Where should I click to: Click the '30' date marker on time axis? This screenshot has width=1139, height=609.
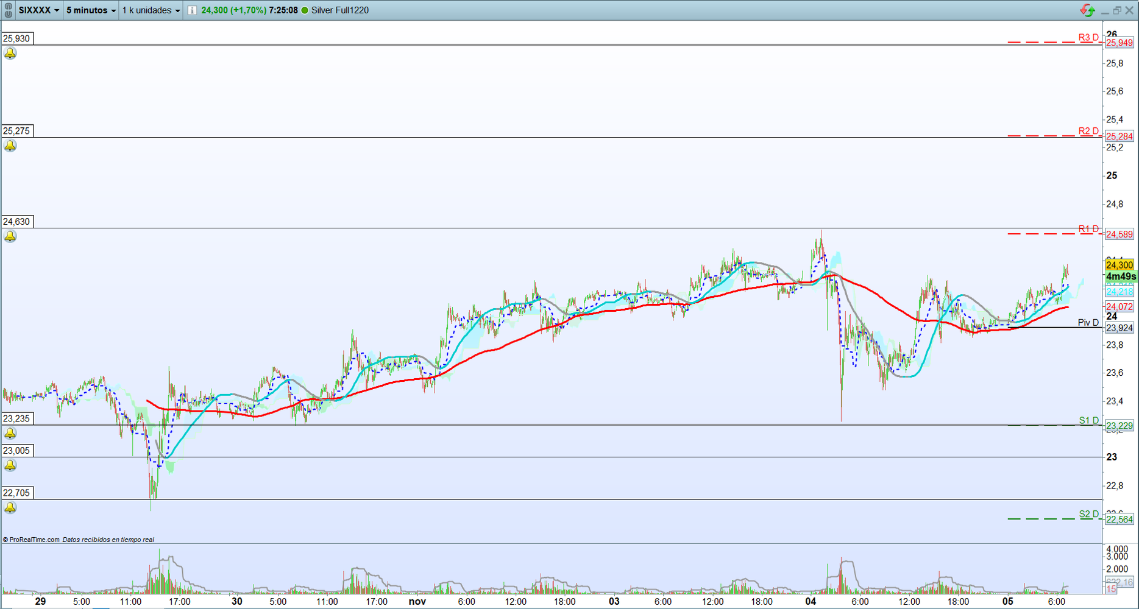[237, 602]
